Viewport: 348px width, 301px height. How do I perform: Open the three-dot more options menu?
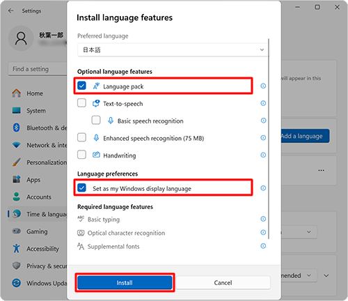coord(321,170)
